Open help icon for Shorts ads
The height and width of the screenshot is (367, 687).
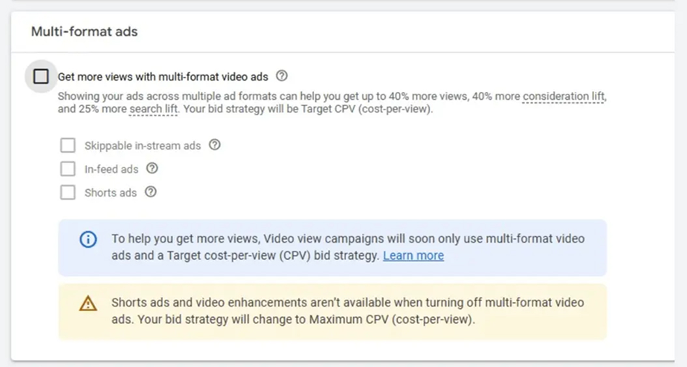coord(151,192)
